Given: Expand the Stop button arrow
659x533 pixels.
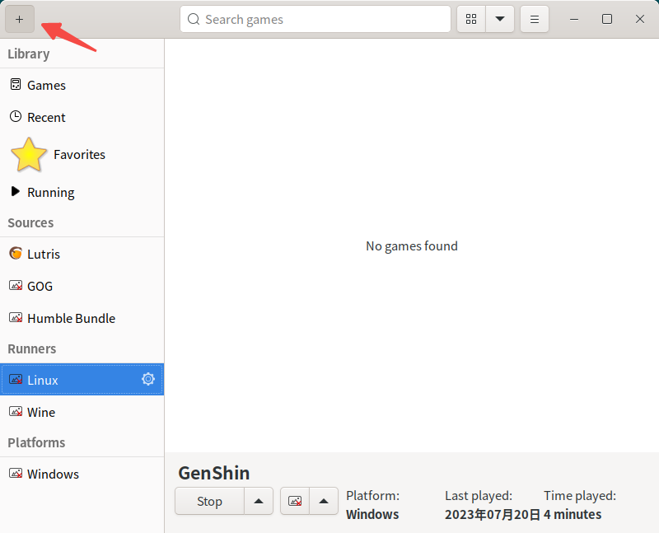Looking at the screenshot, I should (x=259, y=501).
